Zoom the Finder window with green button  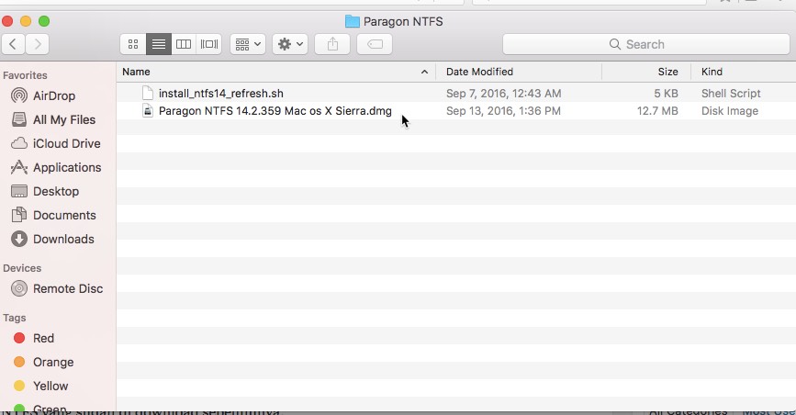coord(44,21)
